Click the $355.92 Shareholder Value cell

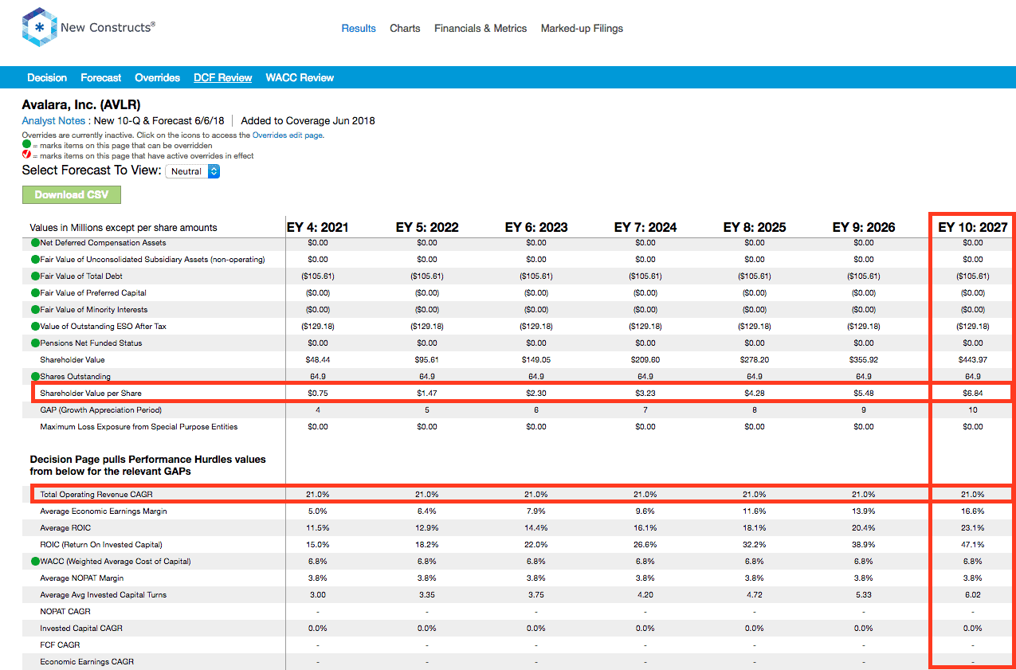864,359
